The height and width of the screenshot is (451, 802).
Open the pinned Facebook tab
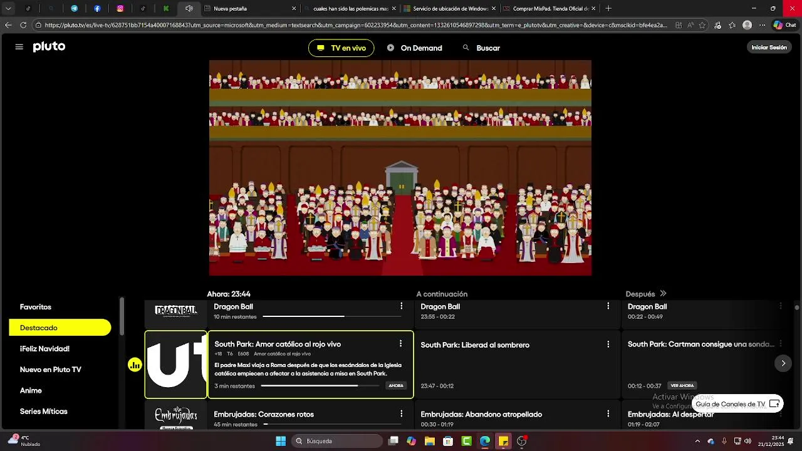97,9
